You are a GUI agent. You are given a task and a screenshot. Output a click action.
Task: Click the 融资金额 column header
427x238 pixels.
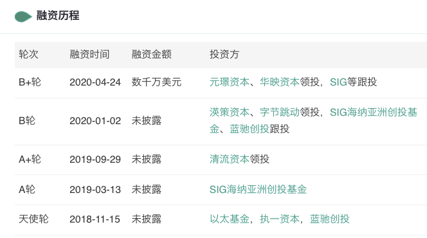(x=151, y=55)
